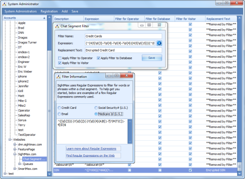Select the Dragos Turner account
Viewport: 245px width, 179px height.
pyautogui.click(x=27, y=42)
